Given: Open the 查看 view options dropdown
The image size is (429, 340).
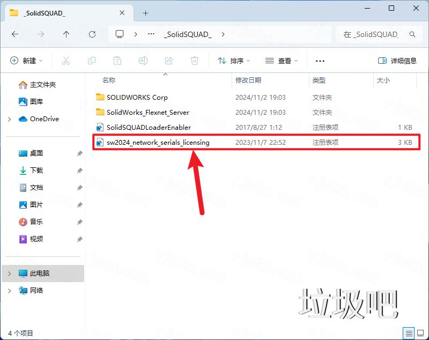Looking at the screenshot, I should [282, 61].
